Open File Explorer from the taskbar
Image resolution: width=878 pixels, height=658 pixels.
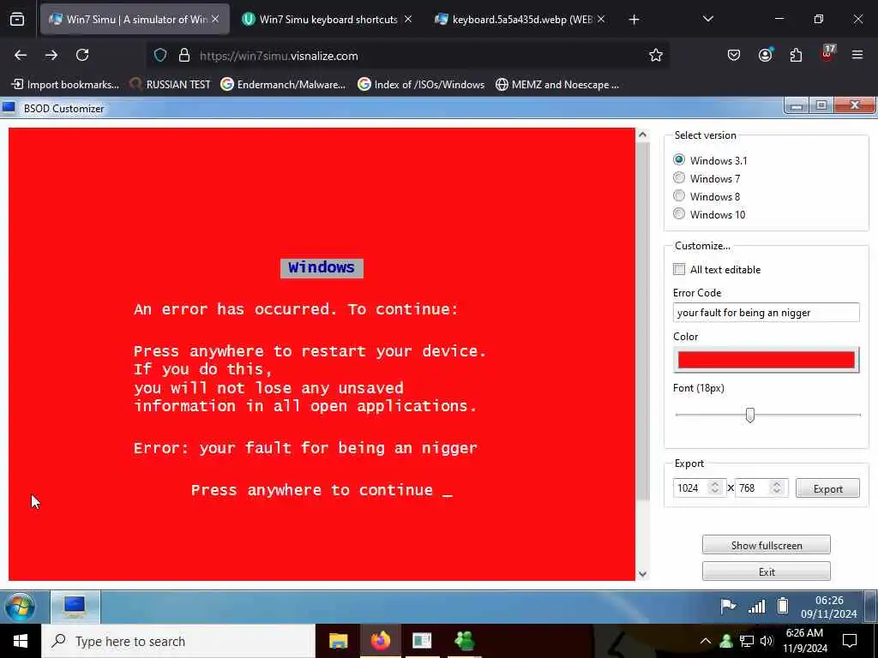(x=338, y=641)
